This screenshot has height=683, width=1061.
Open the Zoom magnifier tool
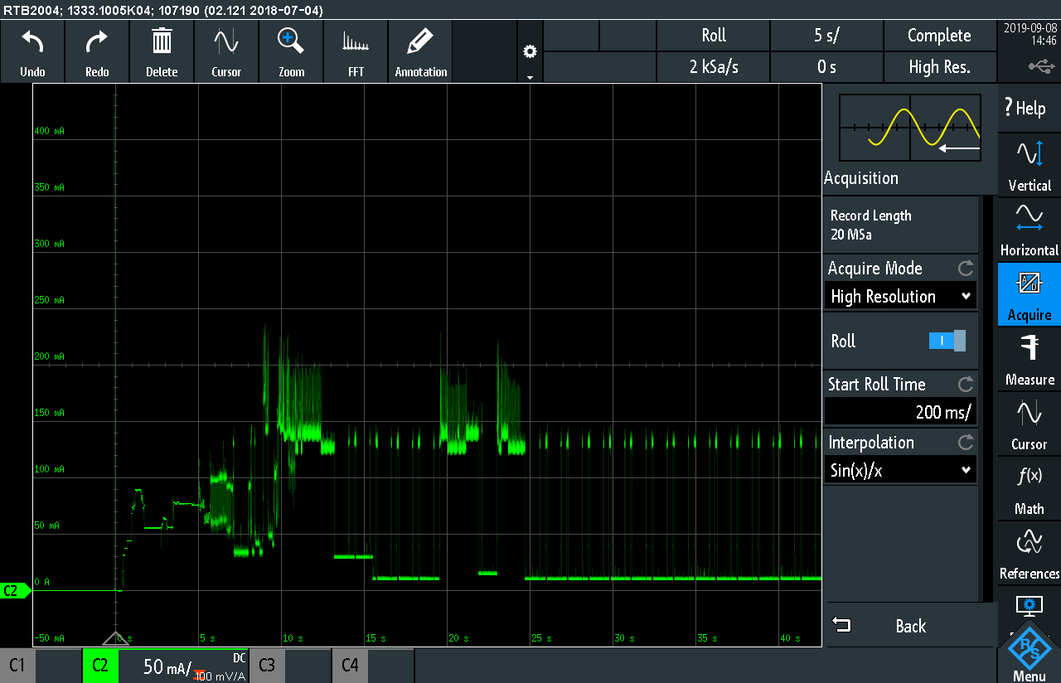tap(291, 41)
